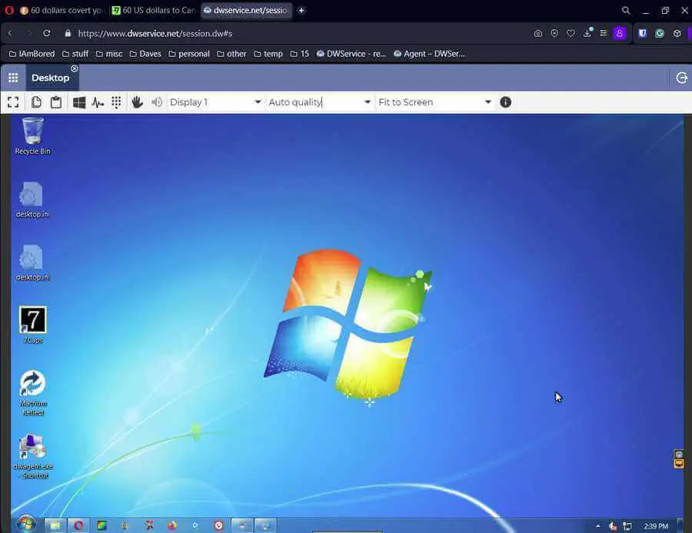Open the 'Agent – DWSer...' bookmark
The height and width of the screenshot is (533, 692).
tap(429, 54)
